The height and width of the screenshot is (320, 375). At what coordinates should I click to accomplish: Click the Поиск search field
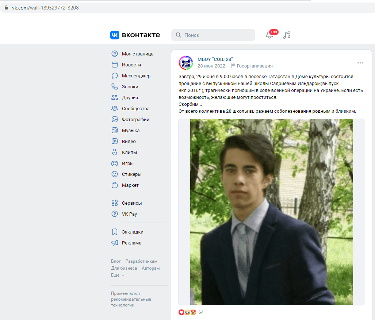click(x=213, y=35)
